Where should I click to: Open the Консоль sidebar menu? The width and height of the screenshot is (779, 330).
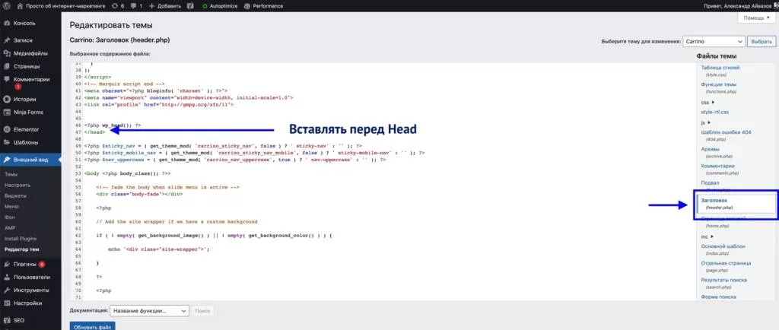pyautogui.click(x=30, y=23)
